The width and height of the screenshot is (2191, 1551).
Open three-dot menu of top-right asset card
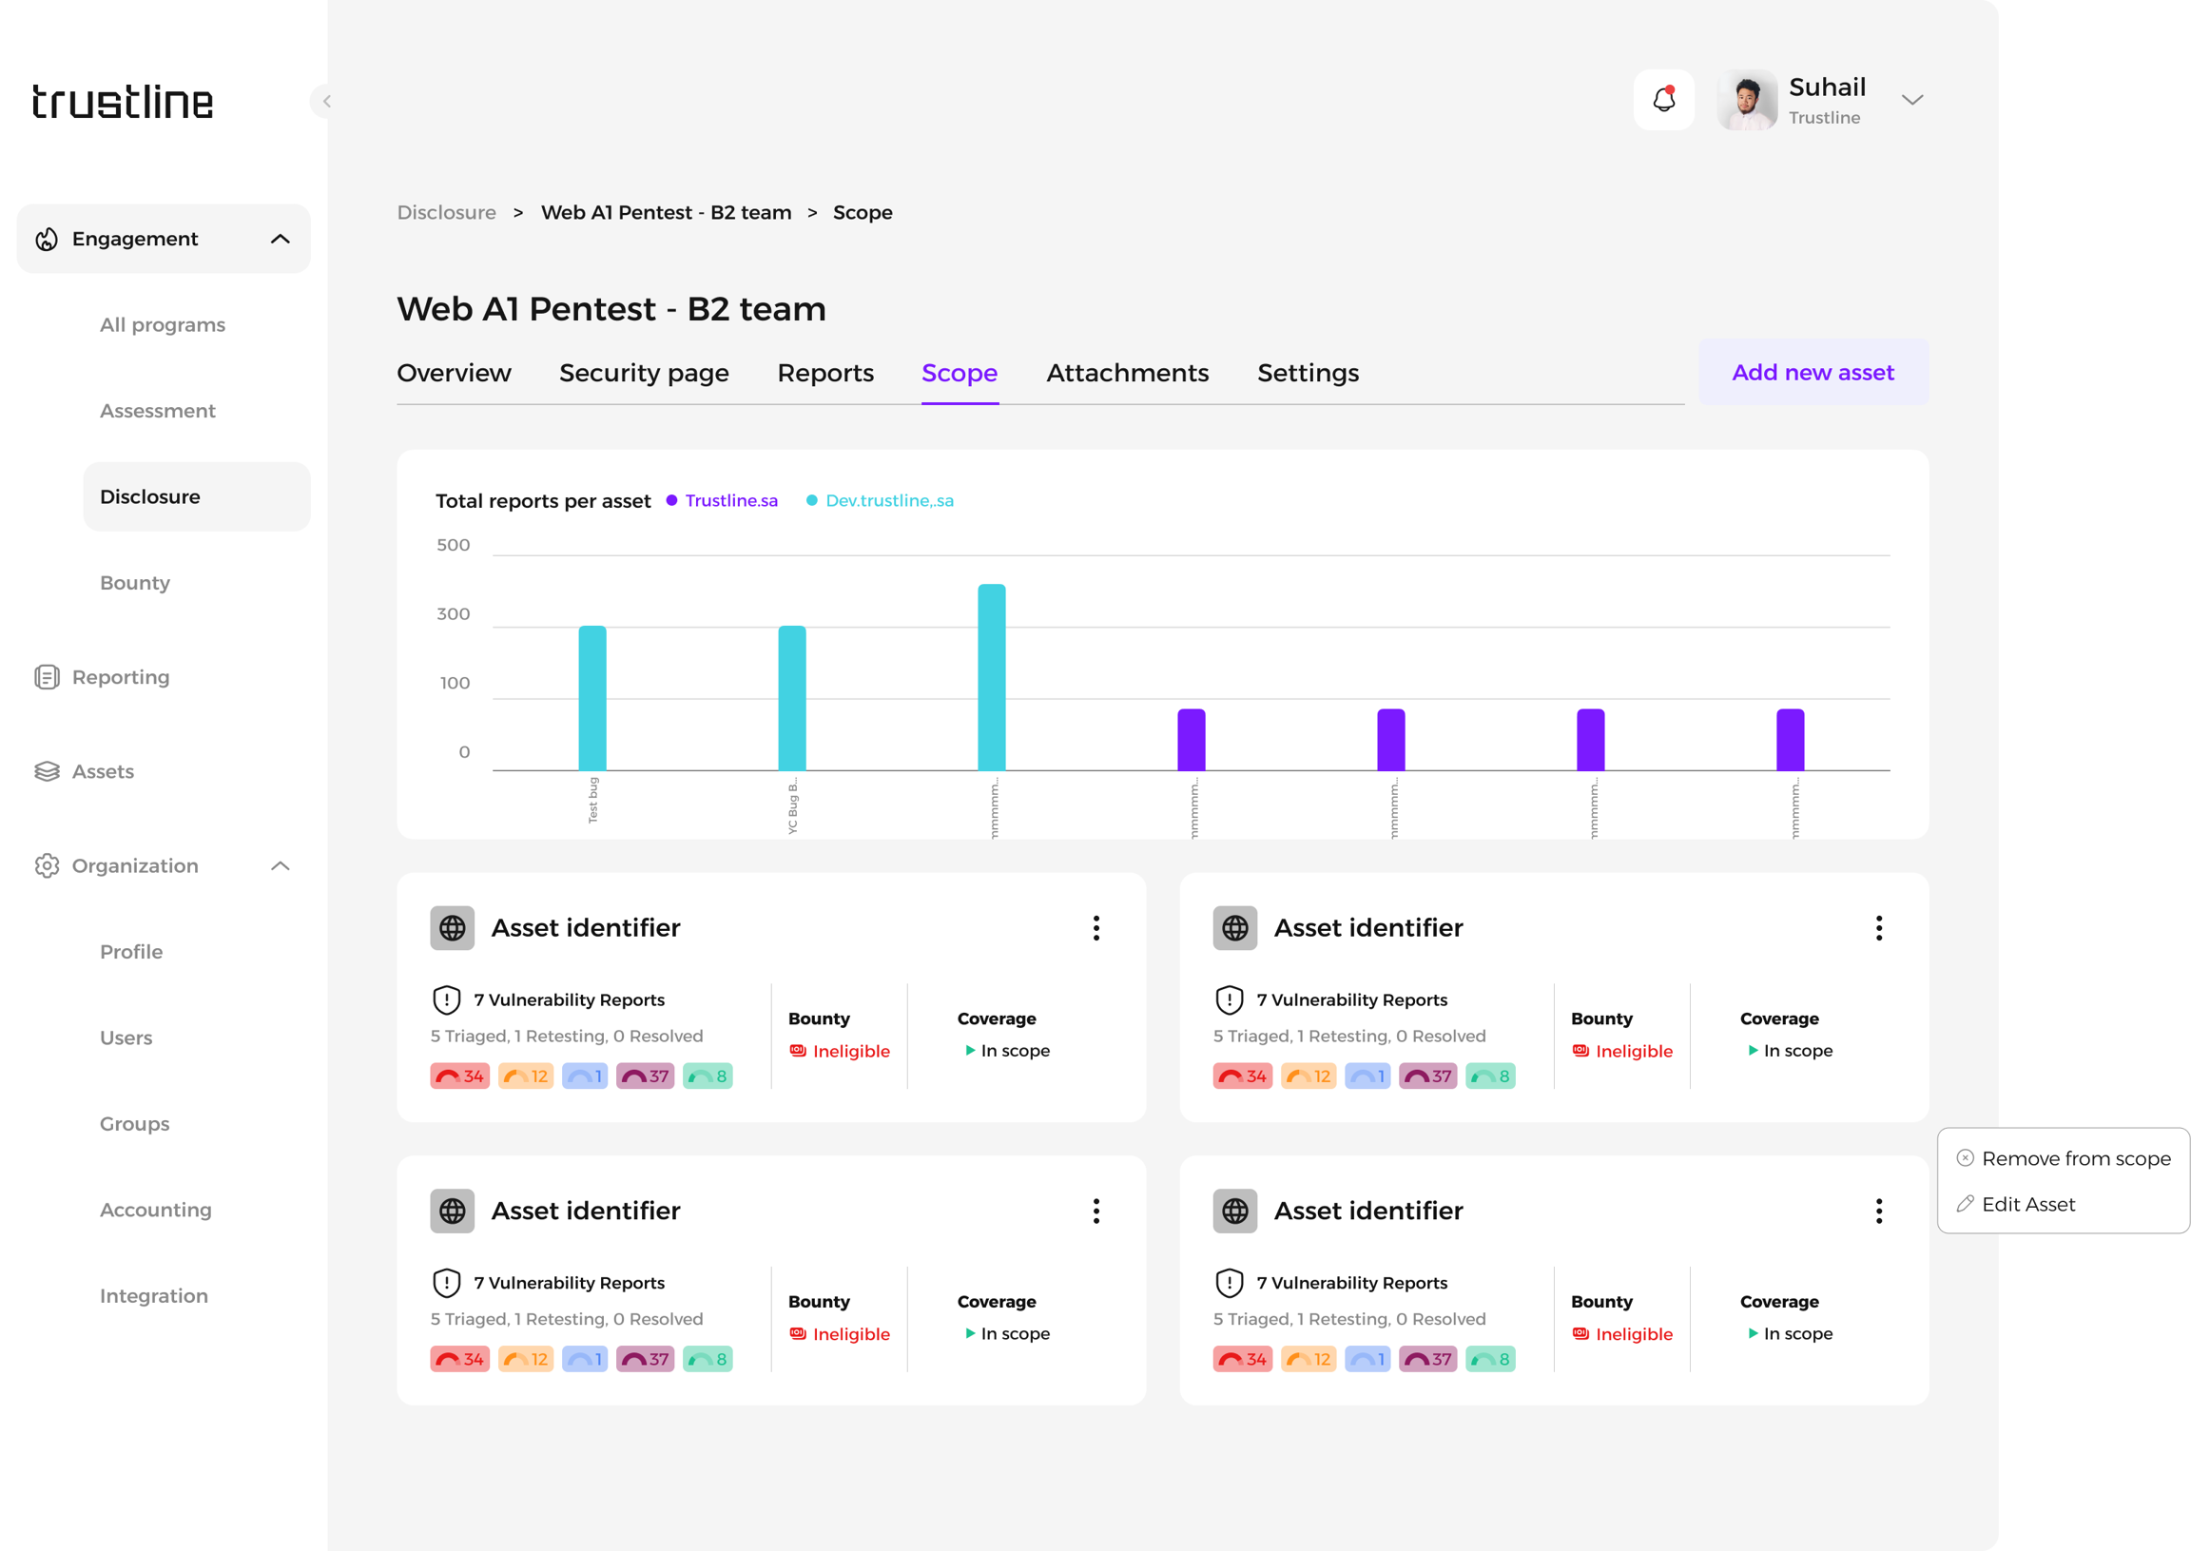pyautogui.click(x=1878, y=928)
